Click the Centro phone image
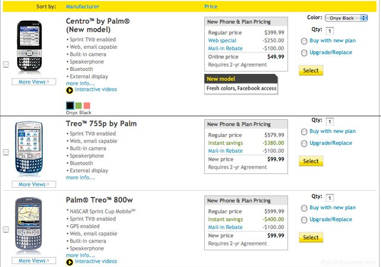The height and width of the screenshot is (267, 381). [x=29, y=46]
